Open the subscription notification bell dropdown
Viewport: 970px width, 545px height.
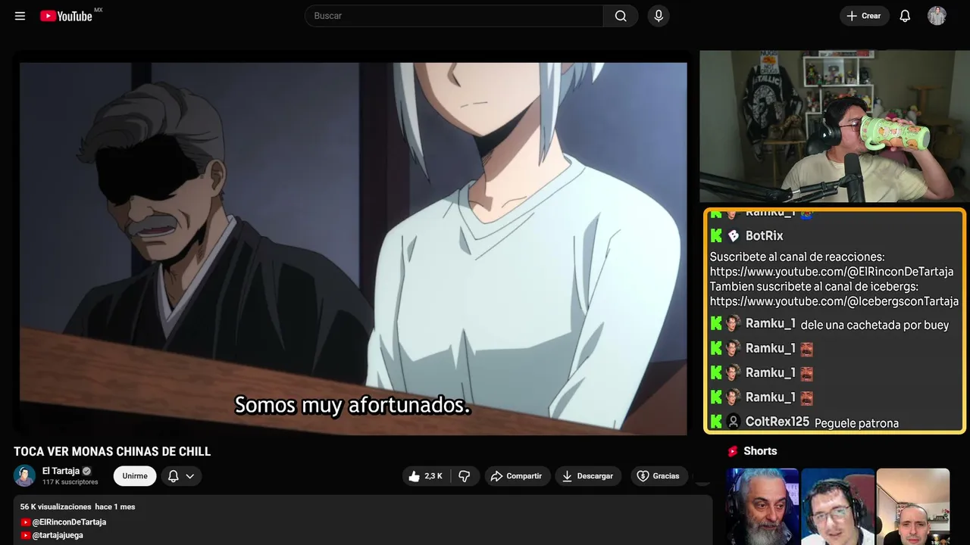tap(181, 476)
